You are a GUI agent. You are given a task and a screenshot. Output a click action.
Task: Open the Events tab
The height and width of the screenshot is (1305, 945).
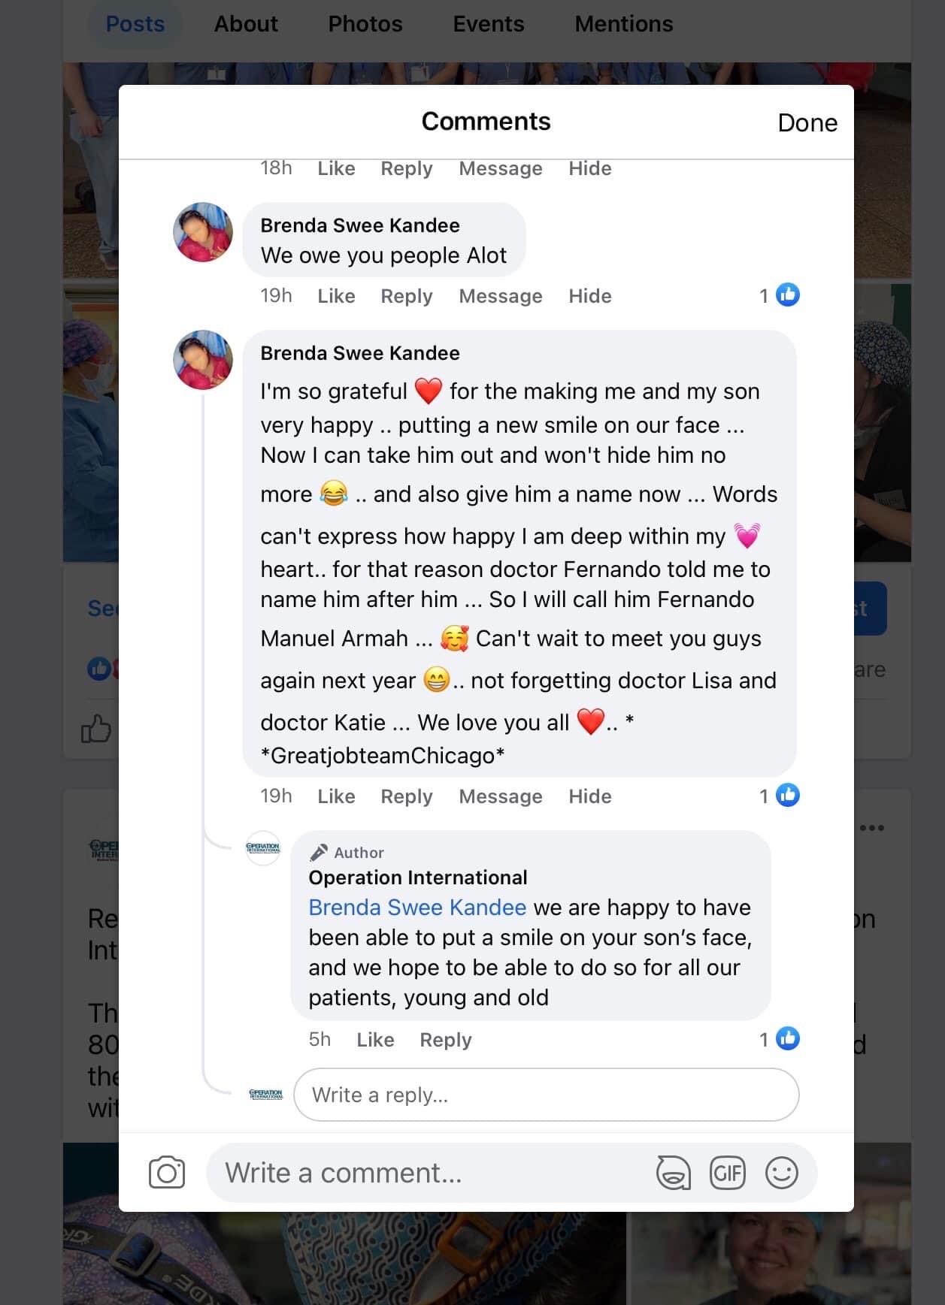tap(489, 24)
